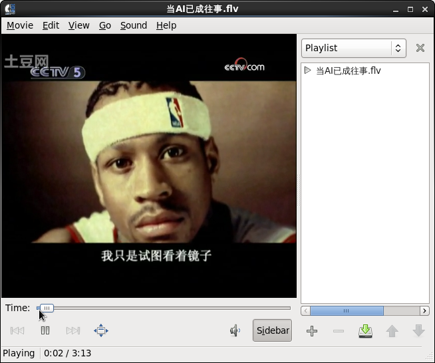Screen dimensions: 435x363
Task: Click the Playing status text
Action: pyautogui.click(x=19, y=353)
